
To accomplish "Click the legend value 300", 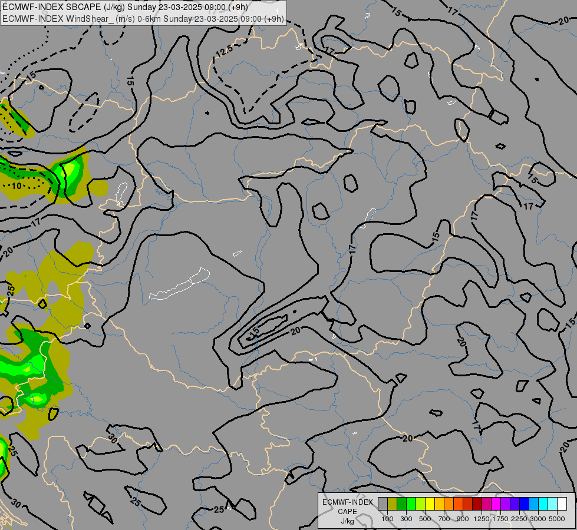I will click(x=406, y=519).
